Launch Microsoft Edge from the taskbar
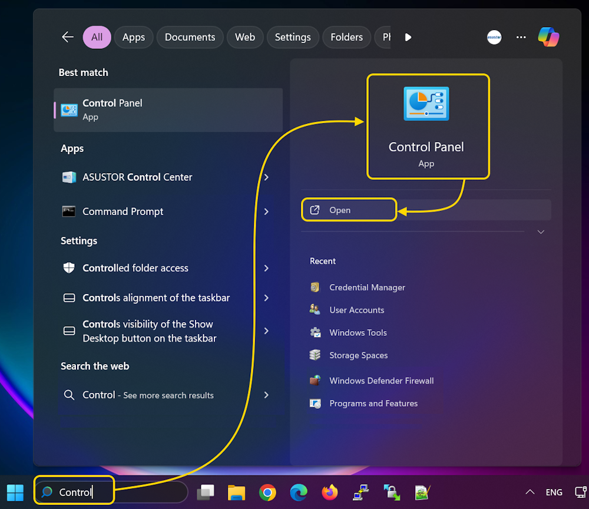589x509 pixels. (299, 493)
